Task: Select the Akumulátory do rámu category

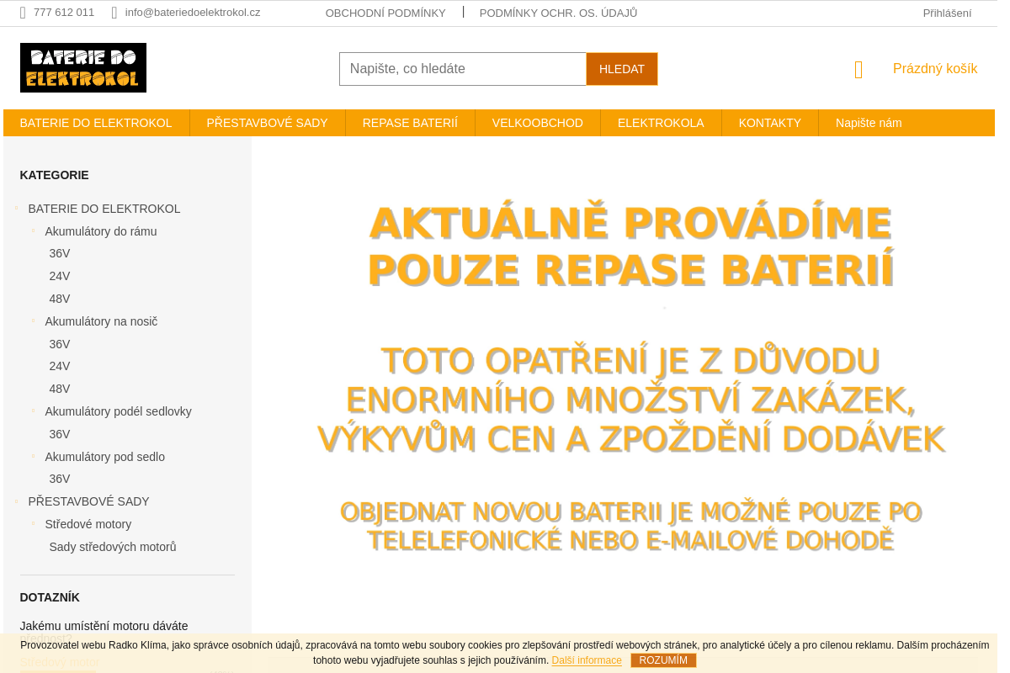Action: 101,231
